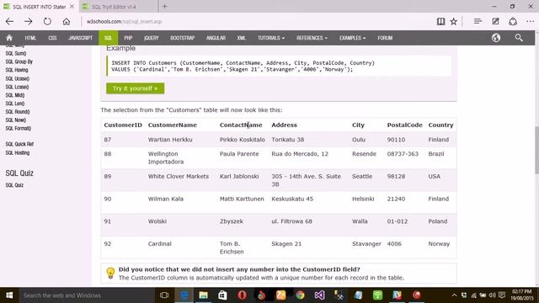Refresh the page with reload icon
Image resolution: width=539 pixels, height=303 pixels.
pyautogui.click(x=47, y=21)
